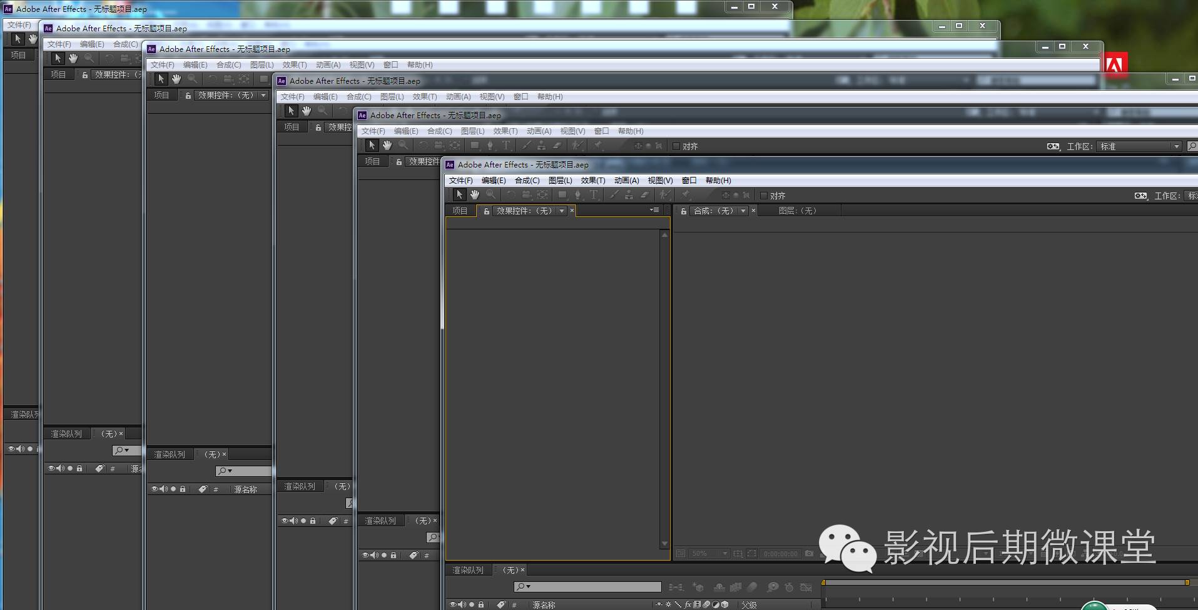Choose the Clone Stamp tool in front window

pos(629,195)
